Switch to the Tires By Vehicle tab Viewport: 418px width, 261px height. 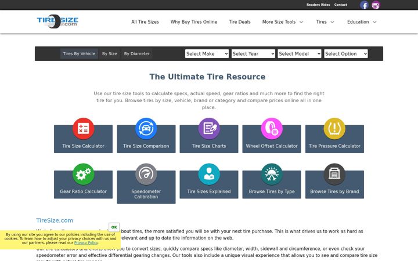(x=79, y=53)
